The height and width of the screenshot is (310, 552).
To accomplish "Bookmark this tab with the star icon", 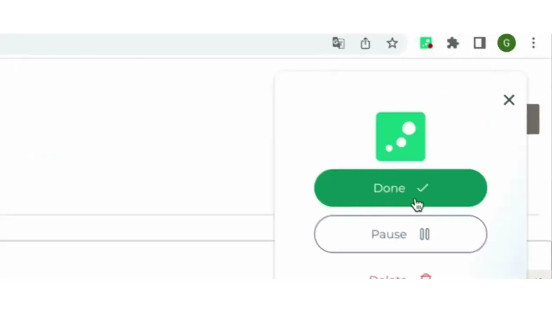I will click(392, 43).
